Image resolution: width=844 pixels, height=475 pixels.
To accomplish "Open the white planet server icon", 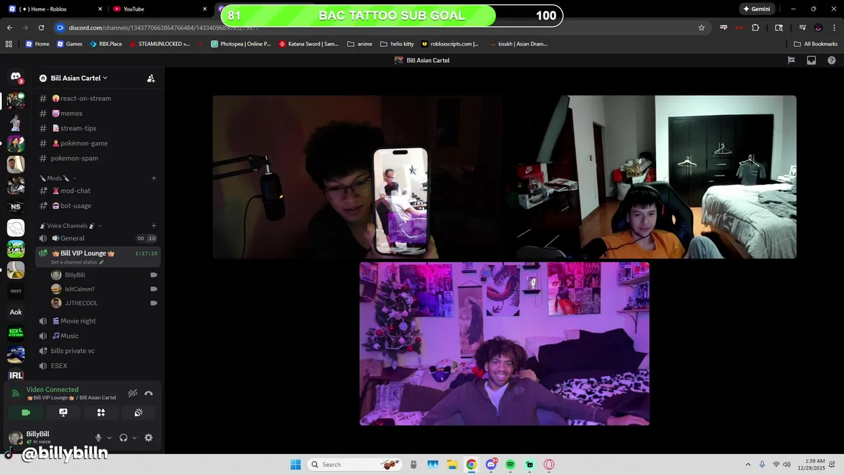I will (x=16, y=228).
